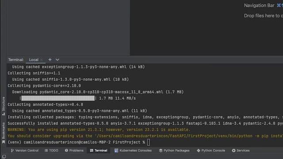283x159 pixels.
Task: Open the Services tool window
Action: click(241, 150)
